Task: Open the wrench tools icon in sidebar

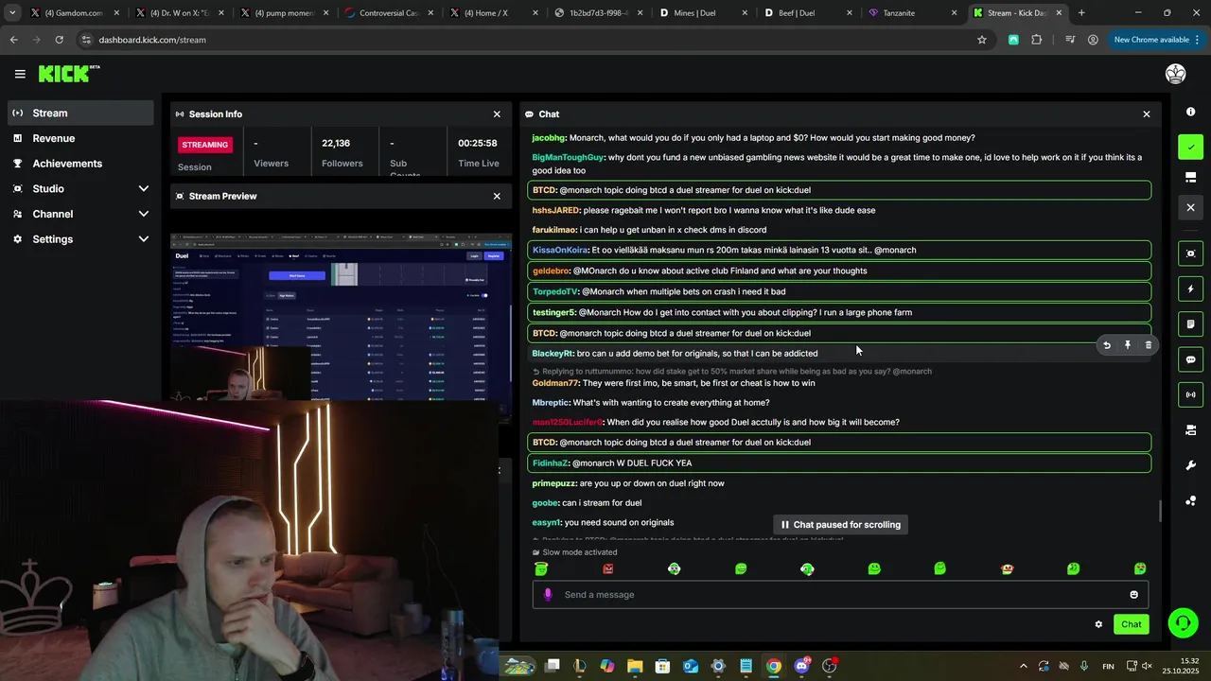Action: (x=1190, y=465)
